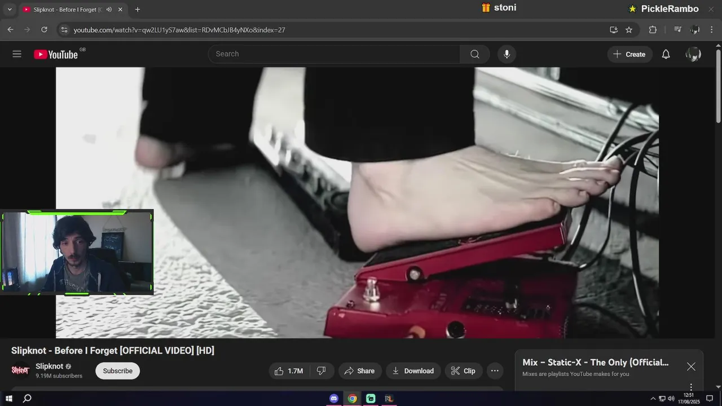Dislike the Slipknot video
Viewport: 722px width, 406px height.
point(321,370)
